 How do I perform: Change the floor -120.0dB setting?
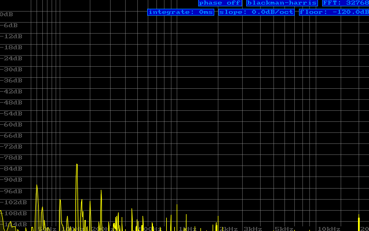click(x=334, y=12)
